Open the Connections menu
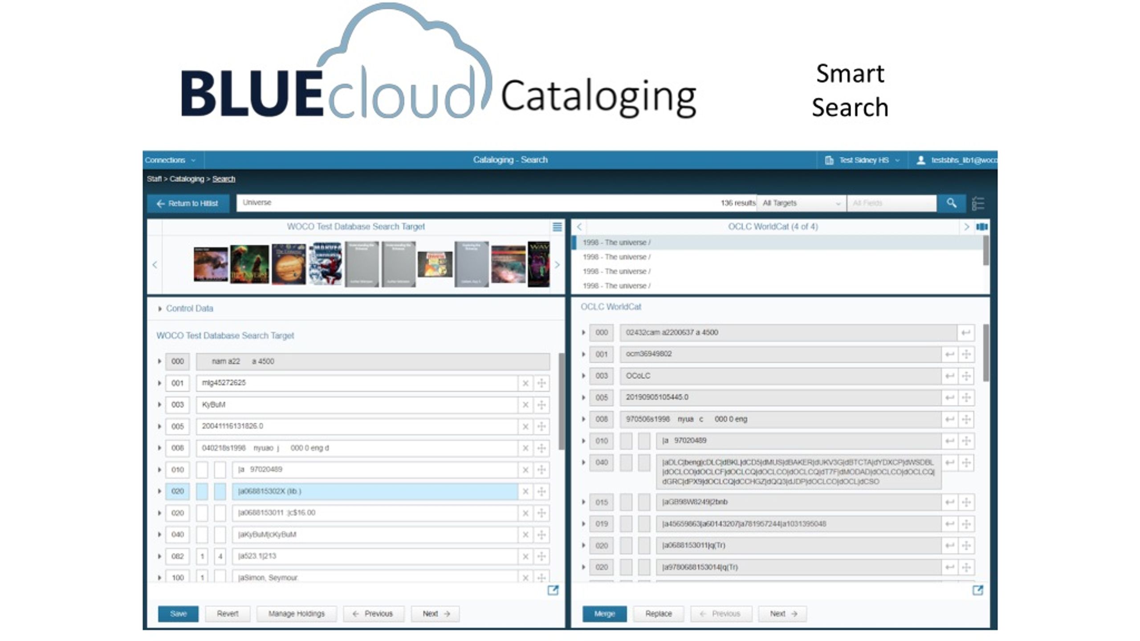The width and height of the screenshot is (1140, 641). point(170,160)
